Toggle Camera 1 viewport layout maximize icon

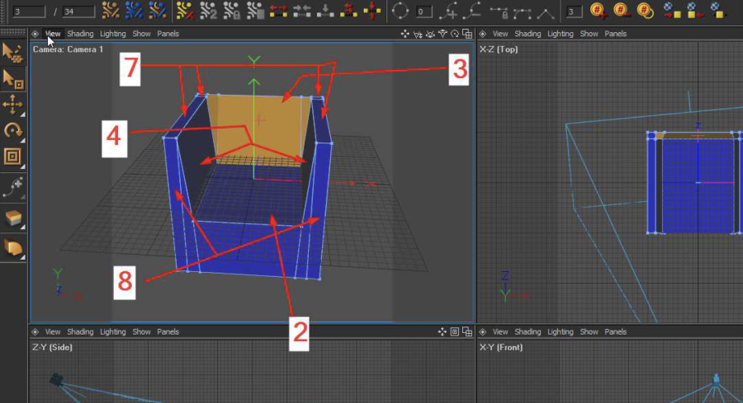(x=467, y=34)
